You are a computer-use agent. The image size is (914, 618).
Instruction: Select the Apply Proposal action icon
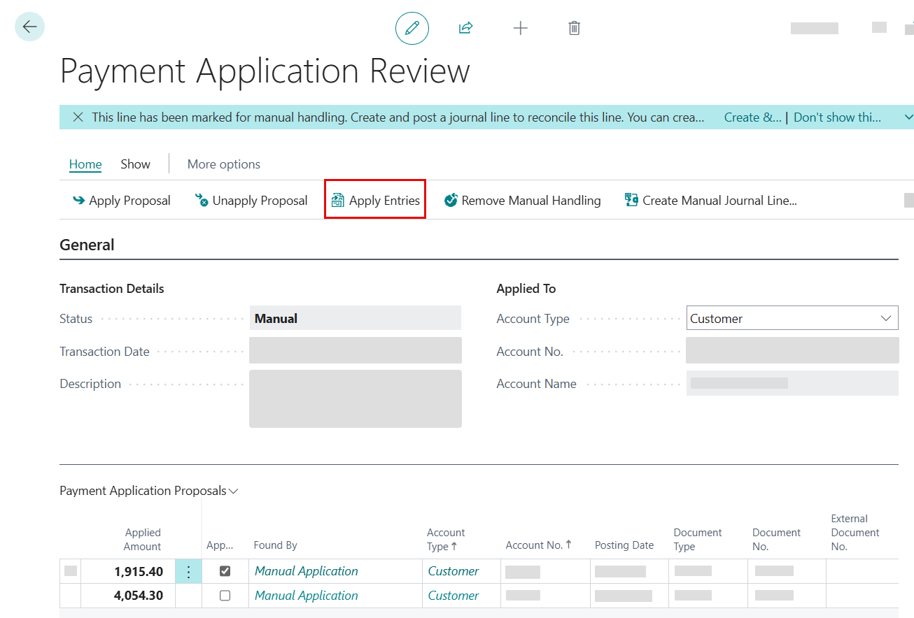[x=78, y=200]
